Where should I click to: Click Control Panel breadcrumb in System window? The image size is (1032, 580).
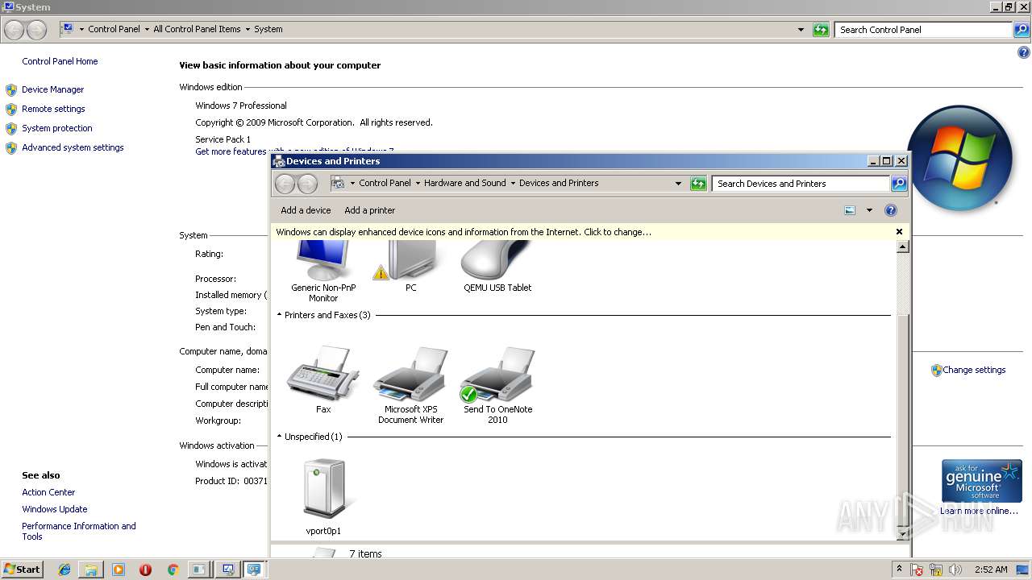tap(114, 29)
